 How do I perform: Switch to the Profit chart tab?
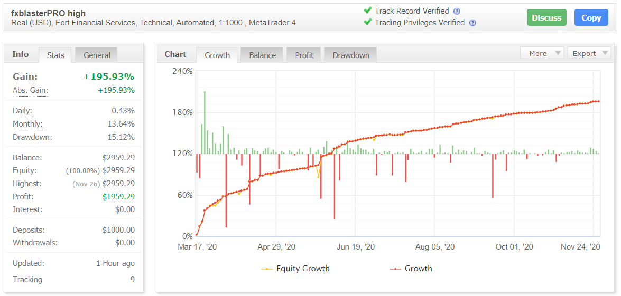coord(304,55)
